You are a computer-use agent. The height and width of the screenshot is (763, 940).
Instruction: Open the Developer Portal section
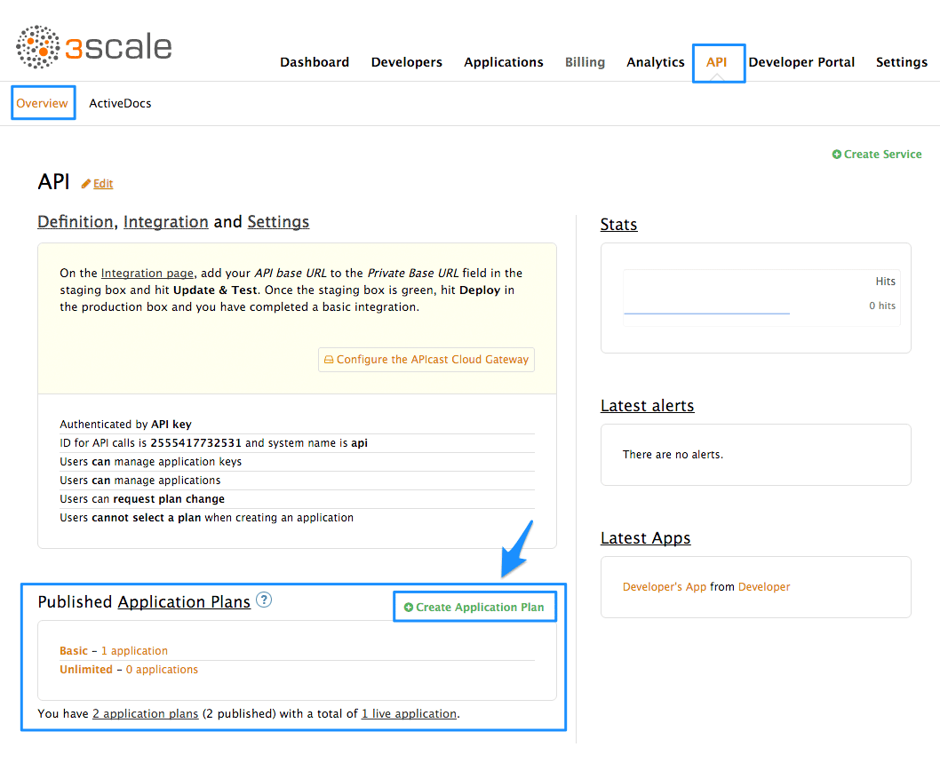[x=801, y=62]
